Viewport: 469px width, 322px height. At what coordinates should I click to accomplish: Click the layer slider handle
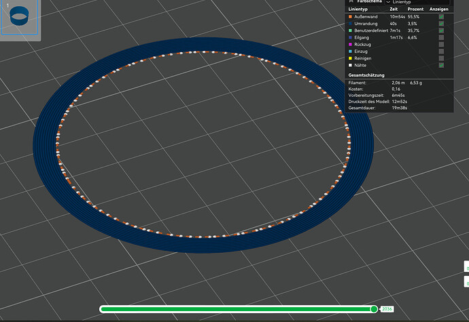[x=374, y=309]
